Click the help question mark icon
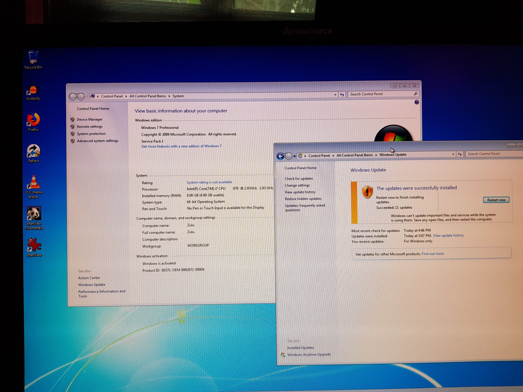 pyautogui.click(x=417, y=102)
